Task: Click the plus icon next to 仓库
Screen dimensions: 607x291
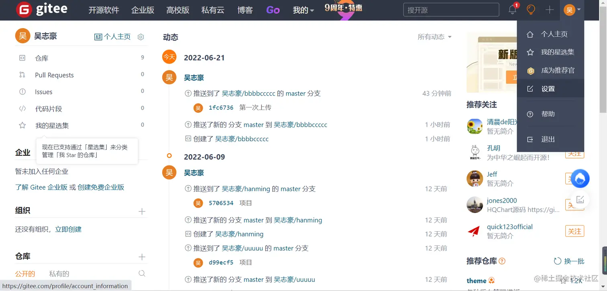Action: (x=142, y=256)
